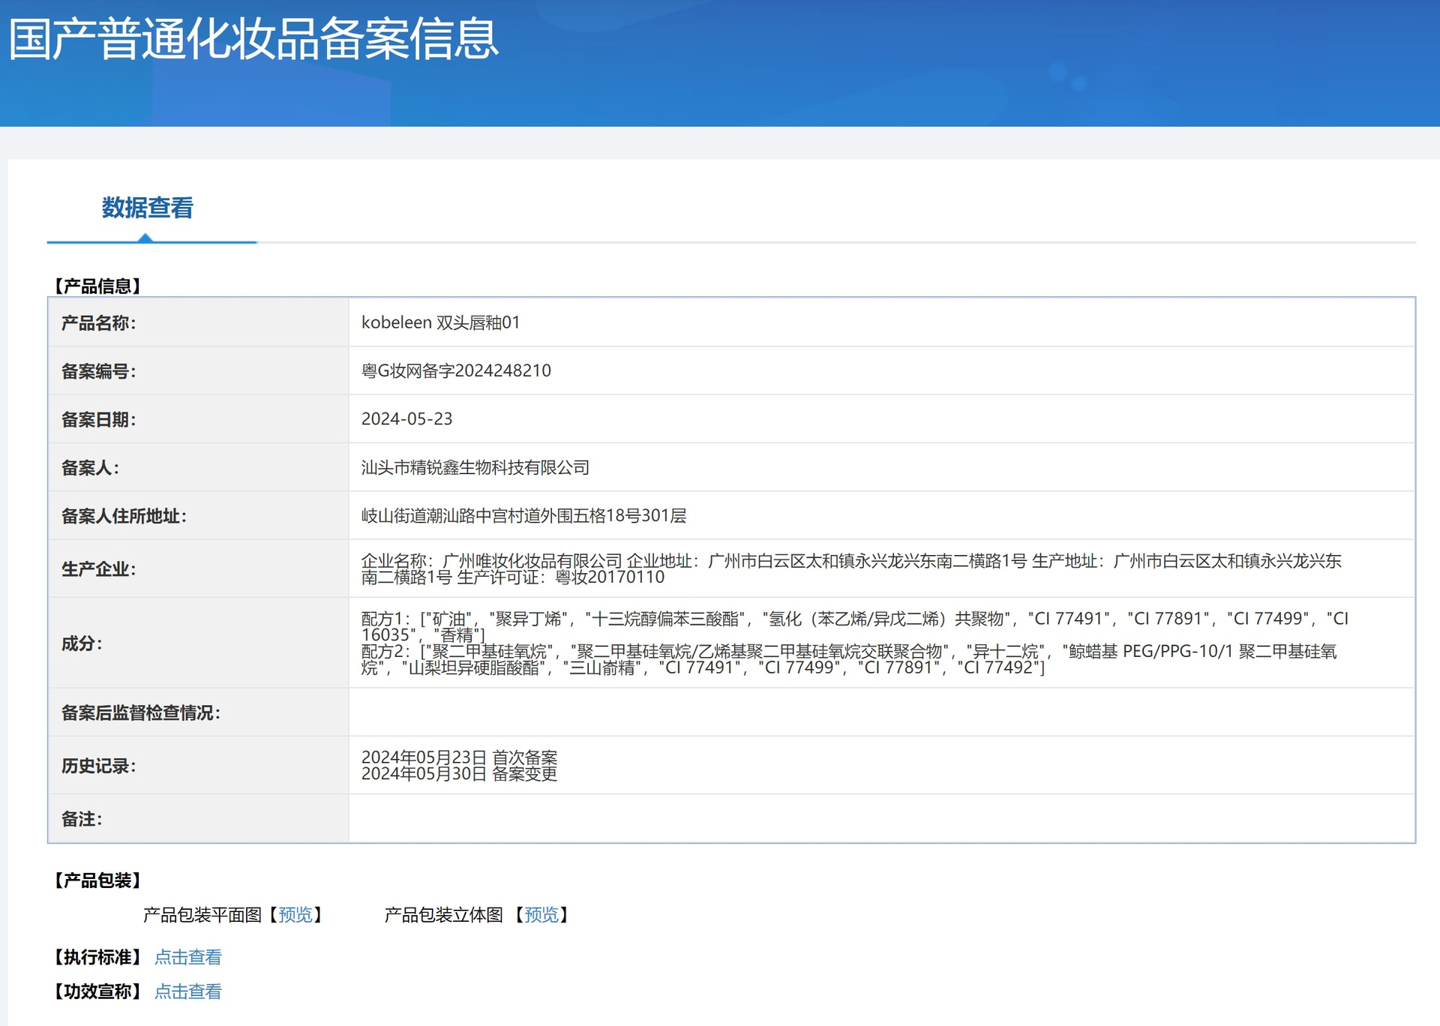Image resolution: width=1440 pixels, height=1026 pixels.
Task: Click 功效宣称 点击查看 link
Action: click(x=187, y=991)
